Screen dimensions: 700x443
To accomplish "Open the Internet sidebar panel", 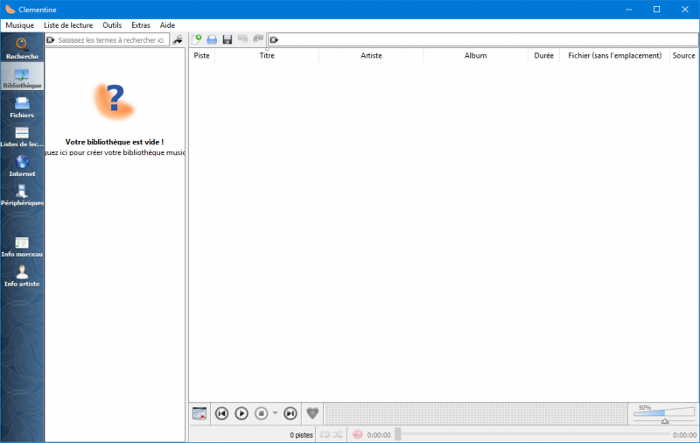I will pyautogui.click(x=22, y=165).
